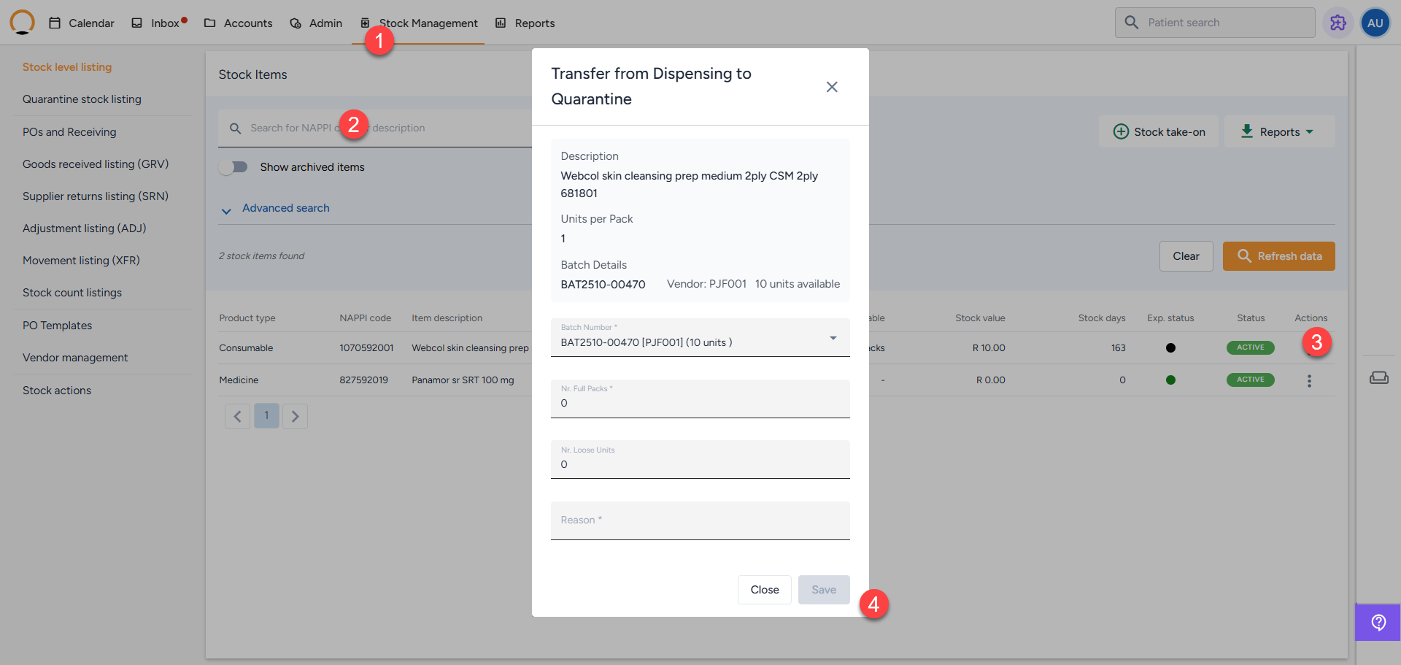Image resolution: width=1401 pixels, height=665 pixels.
Task: Toggle Show archived items switch
Action: 233,167
